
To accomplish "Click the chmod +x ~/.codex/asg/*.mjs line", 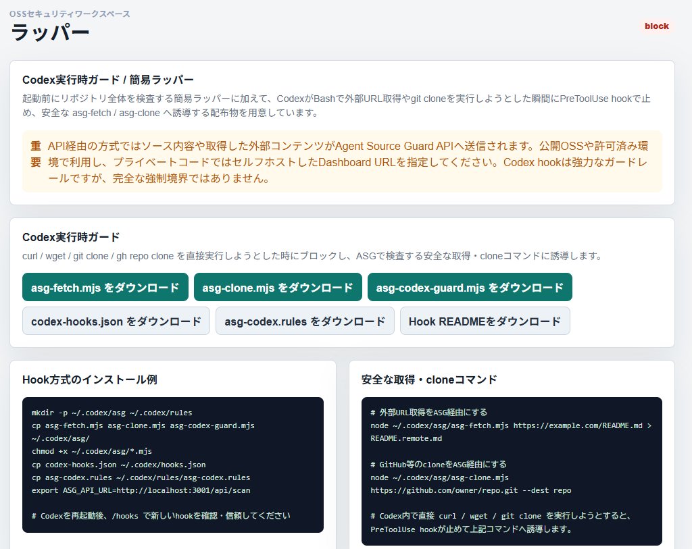I will [x=91, y=451].
